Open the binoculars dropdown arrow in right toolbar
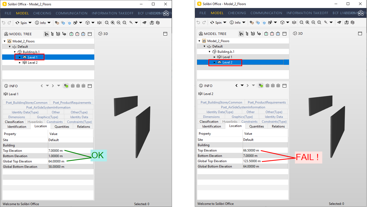 [x=275, y=22]
